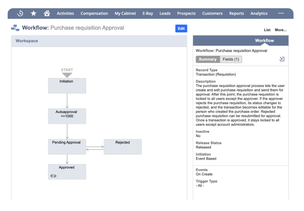The width and height of the screenshot is (304, 211).
Task: Select the Pending Approval state box
Action: pyautogui.click(x=67, y=146)
